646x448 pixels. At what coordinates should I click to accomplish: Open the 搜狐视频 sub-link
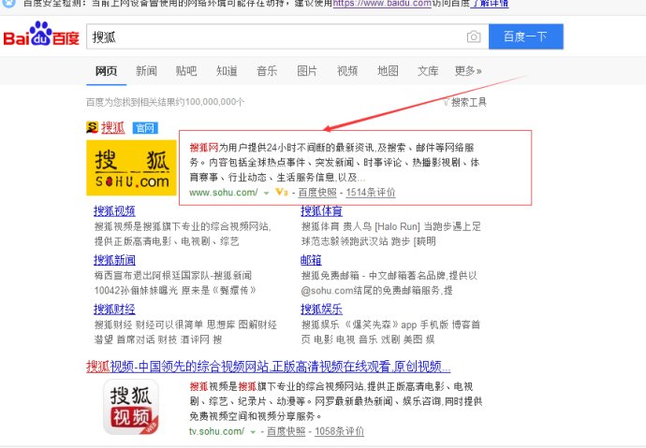(114, 211)
